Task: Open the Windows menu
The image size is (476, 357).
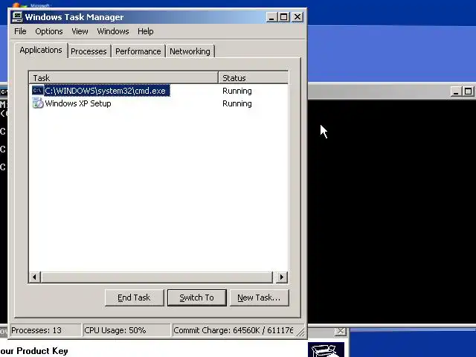Action: [113, 31]
